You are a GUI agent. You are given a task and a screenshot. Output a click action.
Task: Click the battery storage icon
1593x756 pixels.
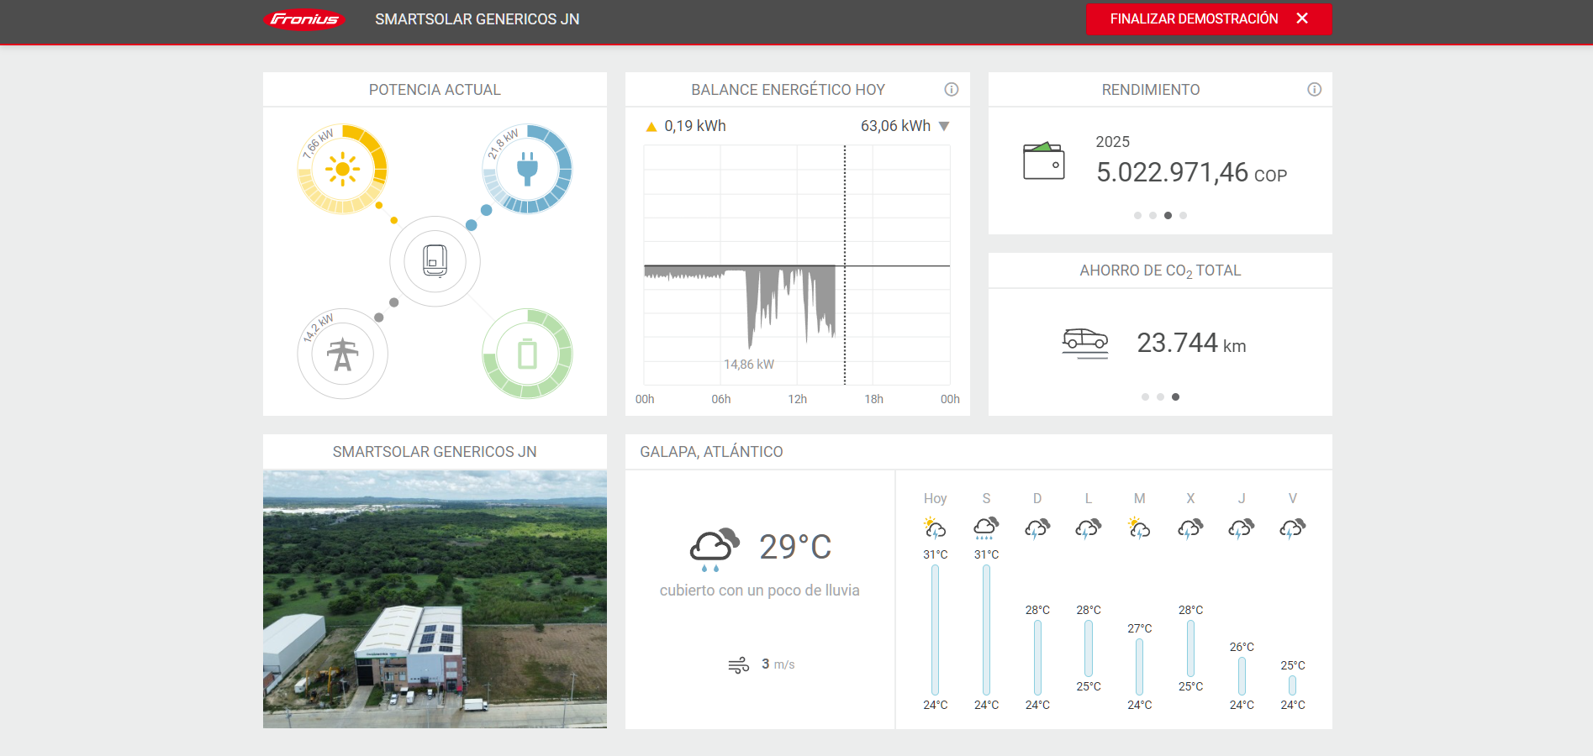click(527, 354)
